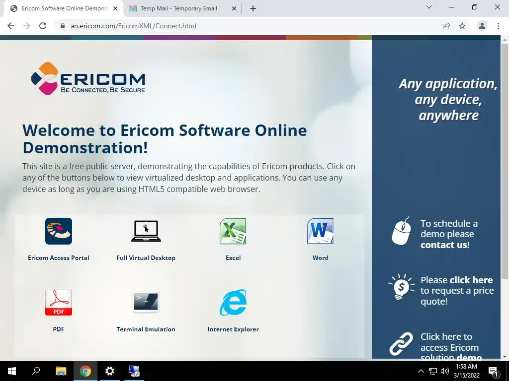509x381 pixels.
Task: Open the PDF viewer icon
Action: 59,303
